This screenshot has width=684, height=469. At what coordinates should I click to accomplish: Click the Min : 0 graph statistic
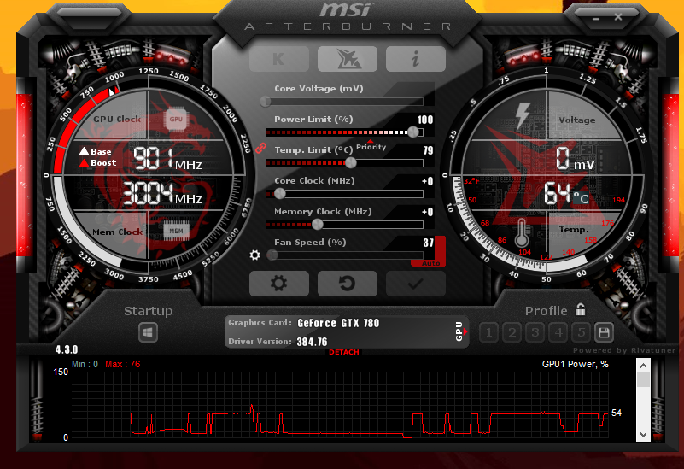(x=85, y=364)
